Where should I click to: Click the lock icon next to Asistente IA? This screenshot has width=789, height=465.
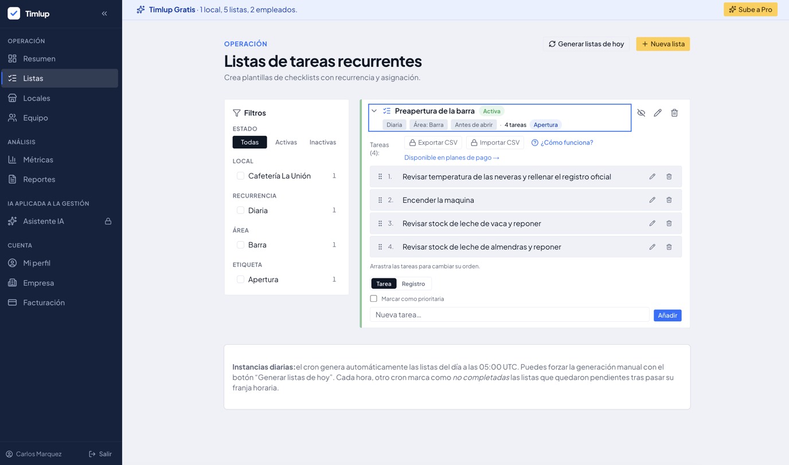point(108,221)
